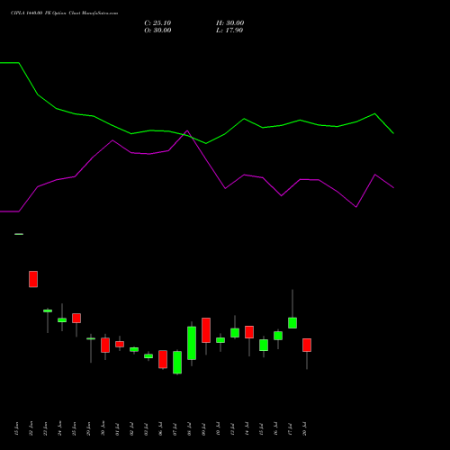Select the close value C: 25.10
This screenshot has width=450, height=450.
click(157, 23)
